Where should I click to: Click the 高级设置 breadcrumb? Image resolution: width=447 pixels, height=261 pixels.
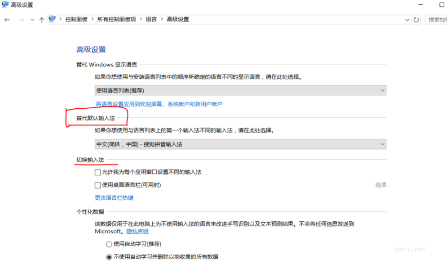[x=177, y=19]
